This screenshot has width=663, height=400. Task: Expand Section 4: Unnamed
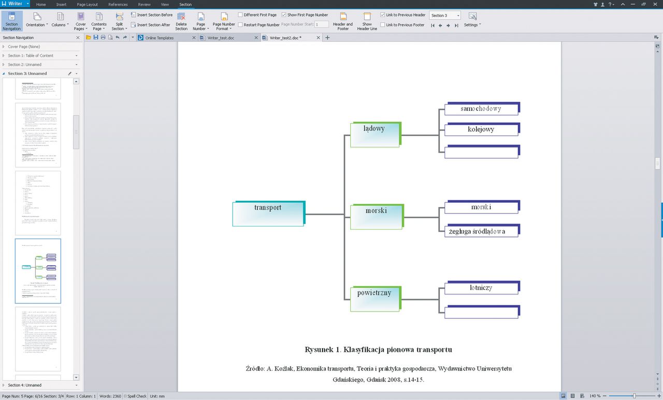click(4, 385)
